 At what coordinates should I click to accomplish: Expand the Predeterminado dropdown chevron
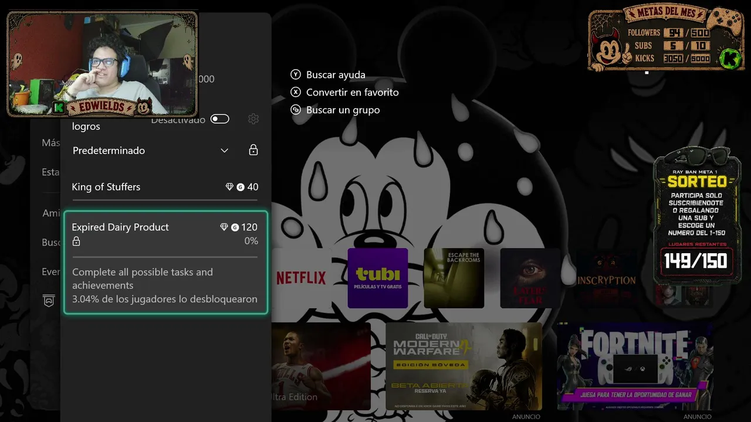click(224, 151)
